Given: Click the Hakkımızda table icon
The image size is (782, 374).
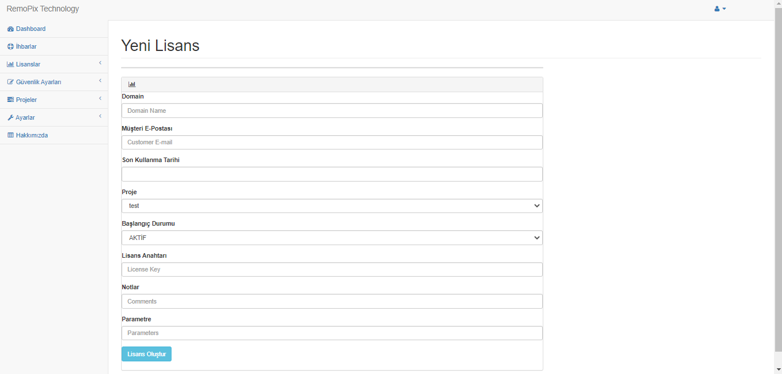Looking at the screenshot, I should click(10, 136).
